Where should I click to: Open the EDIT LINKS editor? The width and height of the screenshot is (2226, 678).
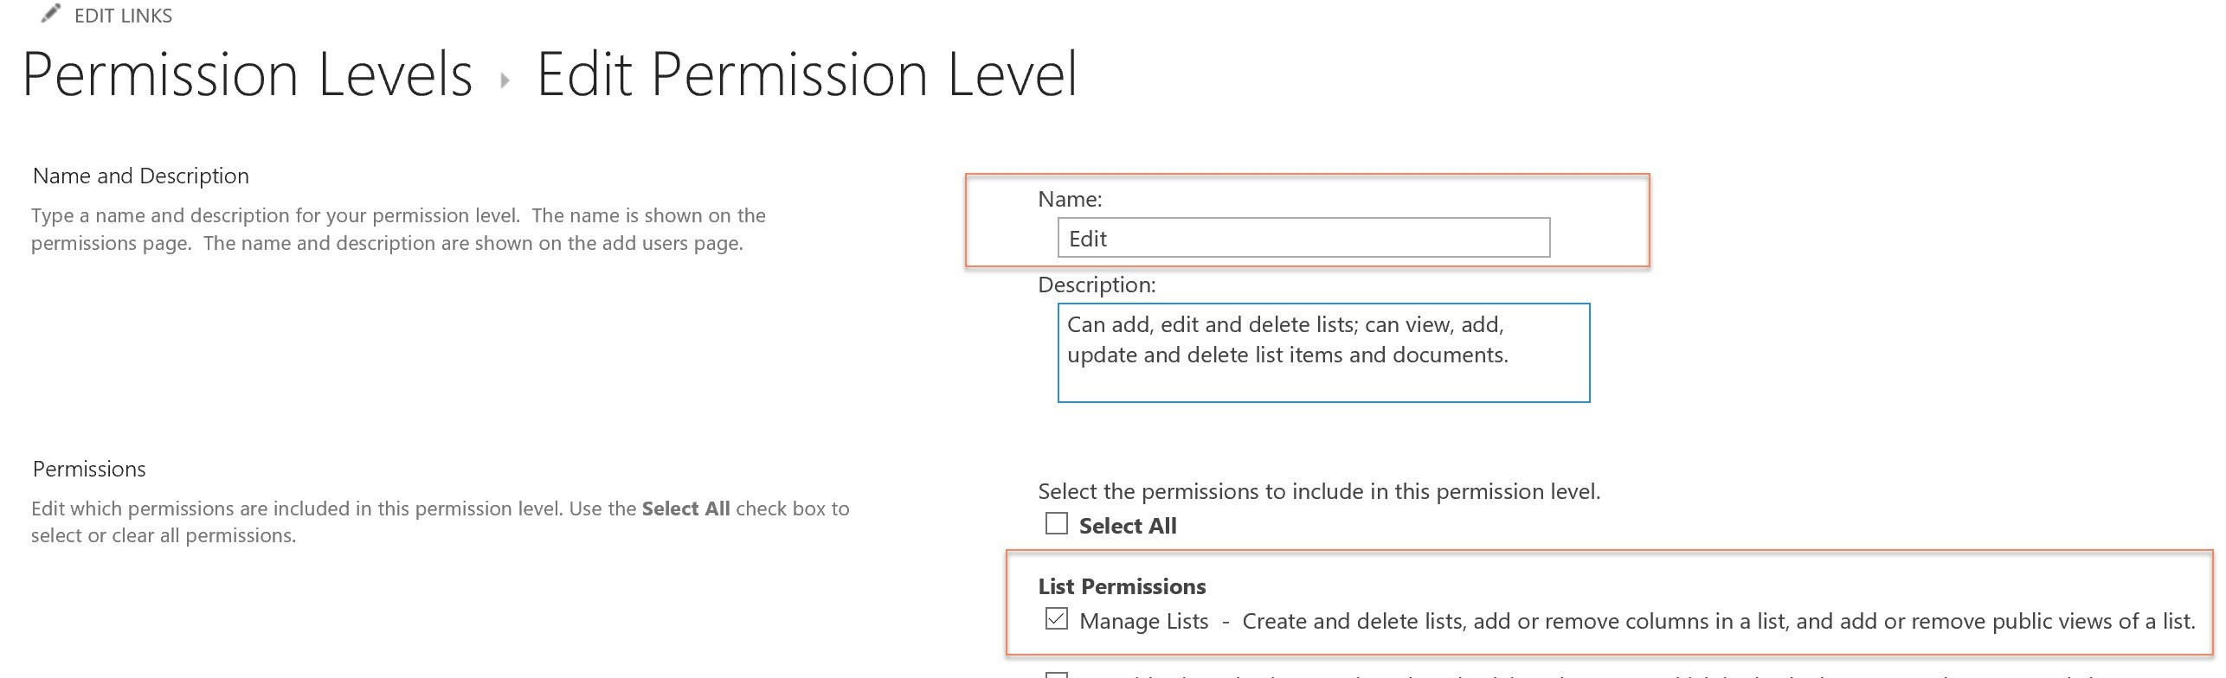[123, 15]
